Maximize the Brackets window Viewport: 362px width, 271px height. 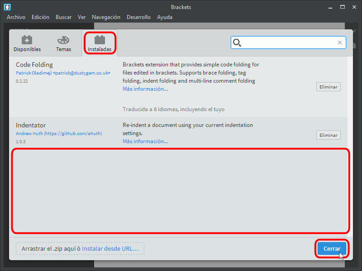[343, 7]
